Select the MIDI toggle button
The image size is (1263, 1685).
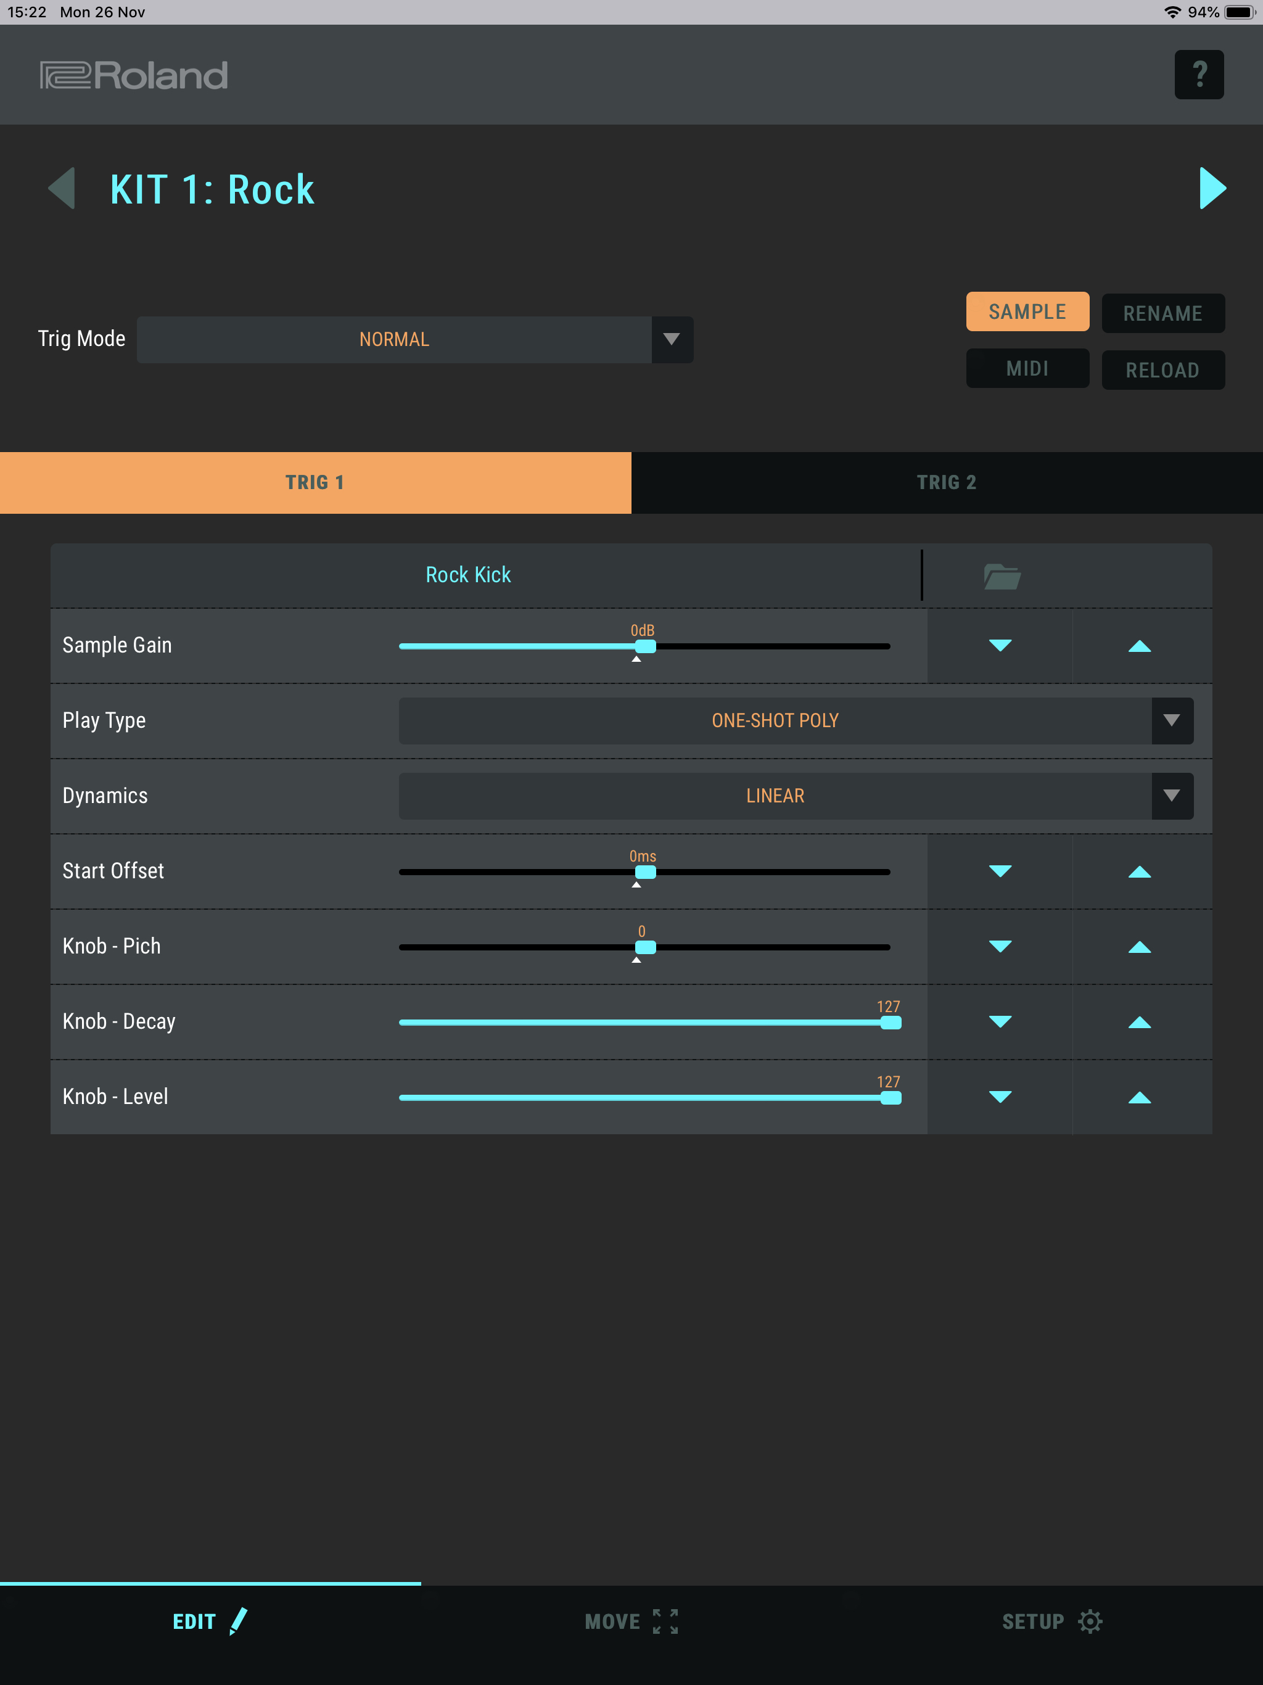point(1027,369)
